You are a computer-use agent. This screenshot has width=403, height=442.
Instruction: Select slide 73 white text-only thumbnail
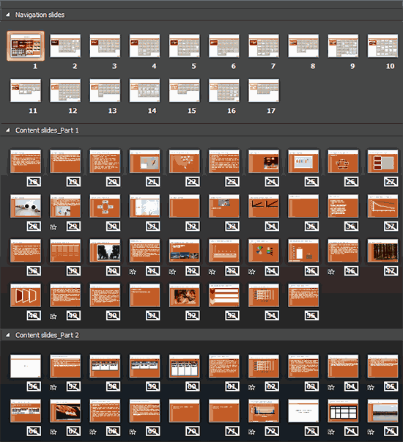coord(303,410)
